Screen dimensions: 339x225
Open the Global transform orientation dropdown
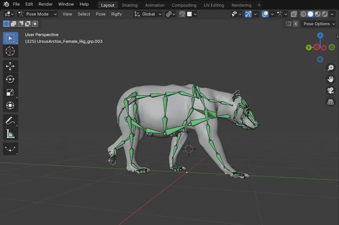[x=148, y=14]
